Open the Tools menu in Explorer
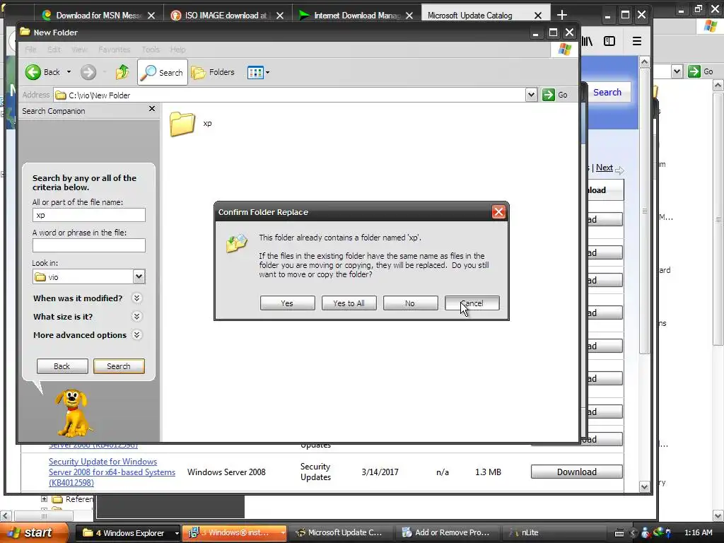This screenshot has width=724, height=543. [x=151, y=49]
